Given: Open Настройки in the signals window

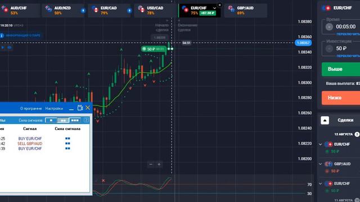Looking at the screenshot, I should [54, 108].
